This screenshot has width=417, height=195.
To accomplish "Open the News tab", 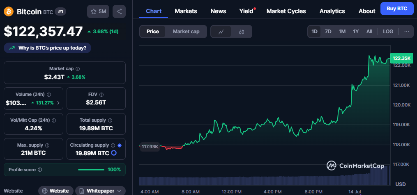I will 218,11.
